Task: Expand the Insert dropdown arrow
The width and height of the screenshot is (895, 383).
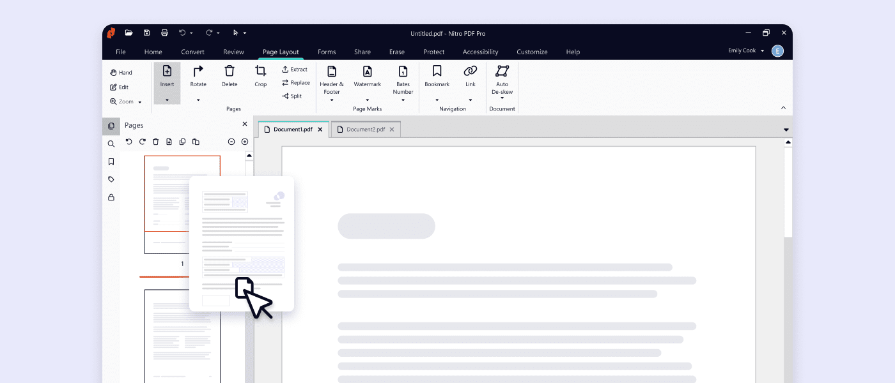Action: tap(167, 100)
